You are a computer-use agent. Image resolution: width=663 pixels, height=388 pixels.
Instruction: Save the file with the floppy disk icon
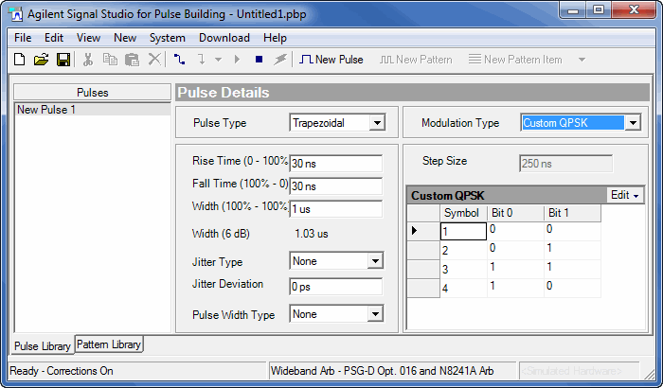point(63,60)
